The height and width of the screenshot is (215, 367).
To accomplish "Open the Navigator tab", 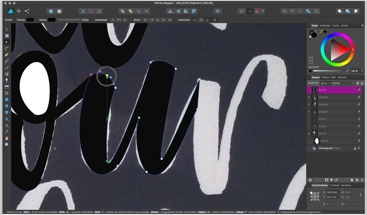I will pyautogui.click(x=346, y=185).
